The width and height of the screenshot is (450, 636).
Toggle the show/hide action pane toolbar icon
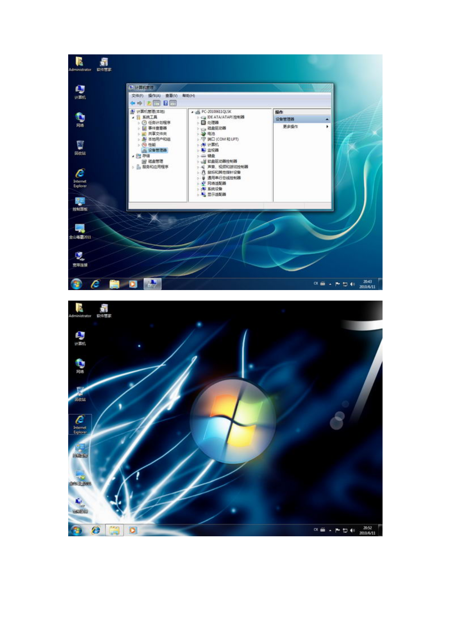tap(173, 103)
